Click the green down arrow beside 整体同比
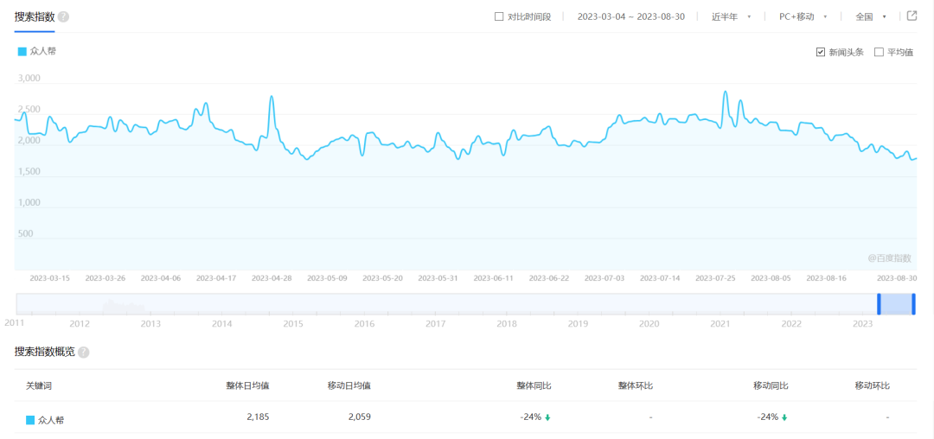Image resolution: width=934 pixels, height=439 pixels. click(547, 417)
